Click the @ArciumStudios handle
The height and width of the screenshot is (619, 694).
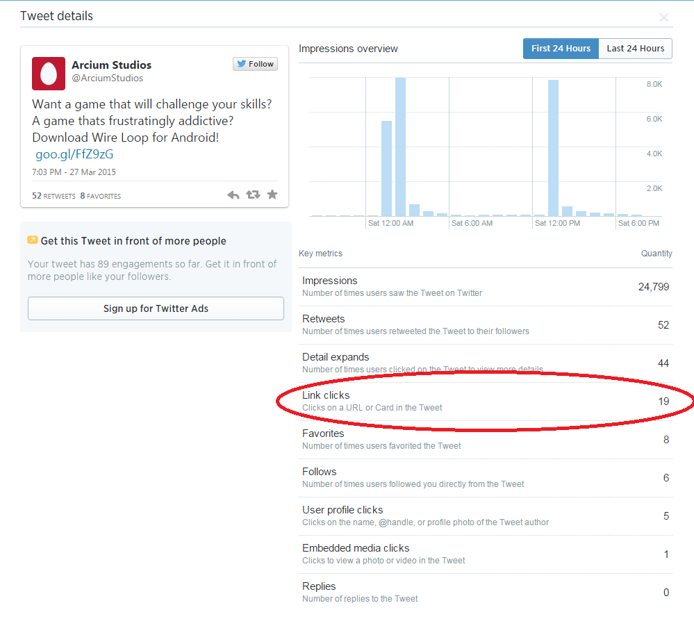(x=108, y=78)
